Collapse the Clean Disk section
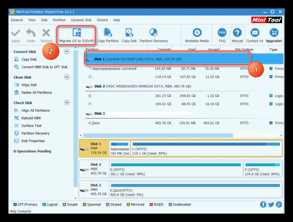This screenshot has width=293, height=222. click(x=67, y=77)
